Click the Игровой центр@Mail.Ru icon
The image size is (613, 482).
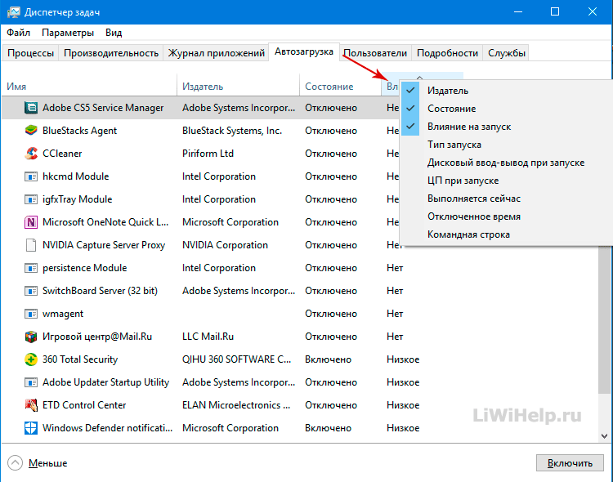click(x=31, y=337)
